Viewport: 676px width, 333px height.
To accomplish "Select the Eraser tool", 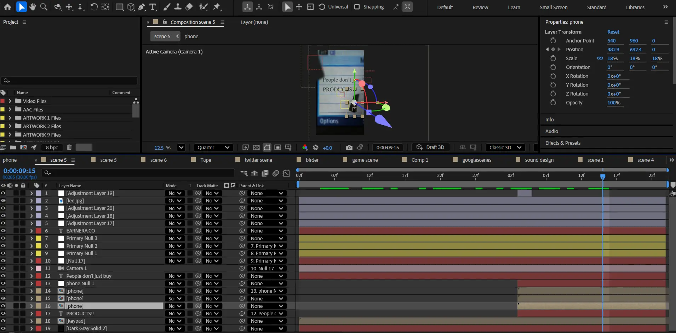I will 189,7.
